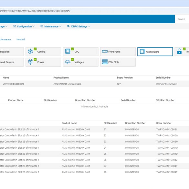Viewport: 189px width, 189px height.
Task: Select the Accelerators chip icon
Action: click(142, 52)
